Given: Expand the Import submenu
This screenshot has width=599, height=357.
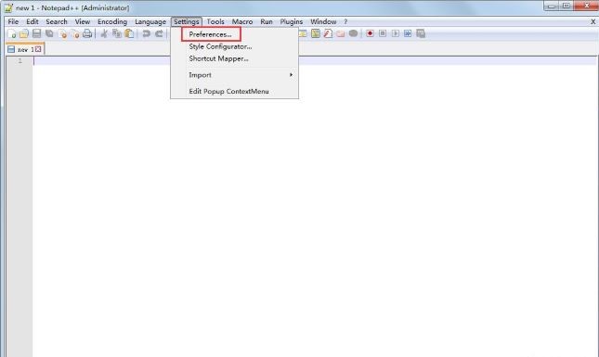Looking at the screenshot, I should tap(234, 75).
